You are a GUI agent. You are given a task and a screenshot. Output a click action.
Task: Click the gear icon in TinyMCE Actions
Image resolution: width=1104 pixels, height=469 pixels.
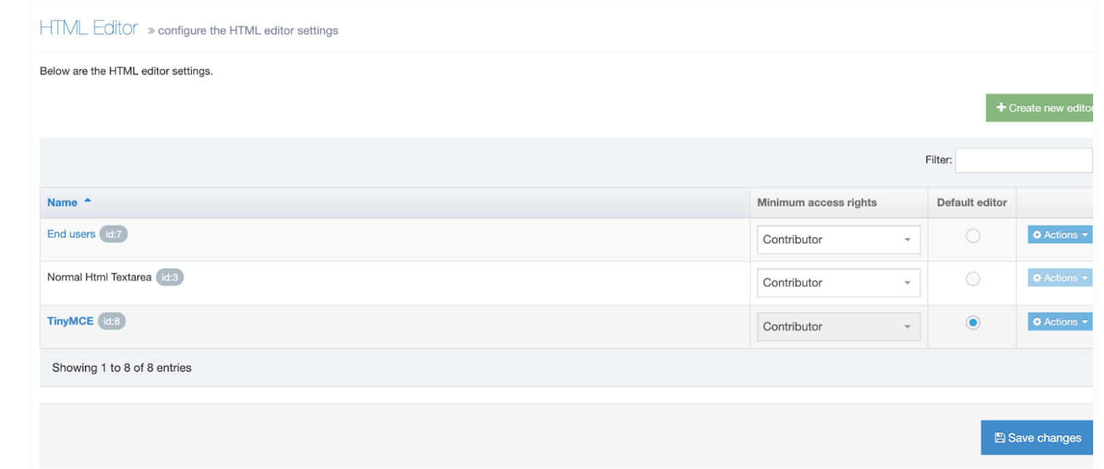click(x=1037, y=322)
